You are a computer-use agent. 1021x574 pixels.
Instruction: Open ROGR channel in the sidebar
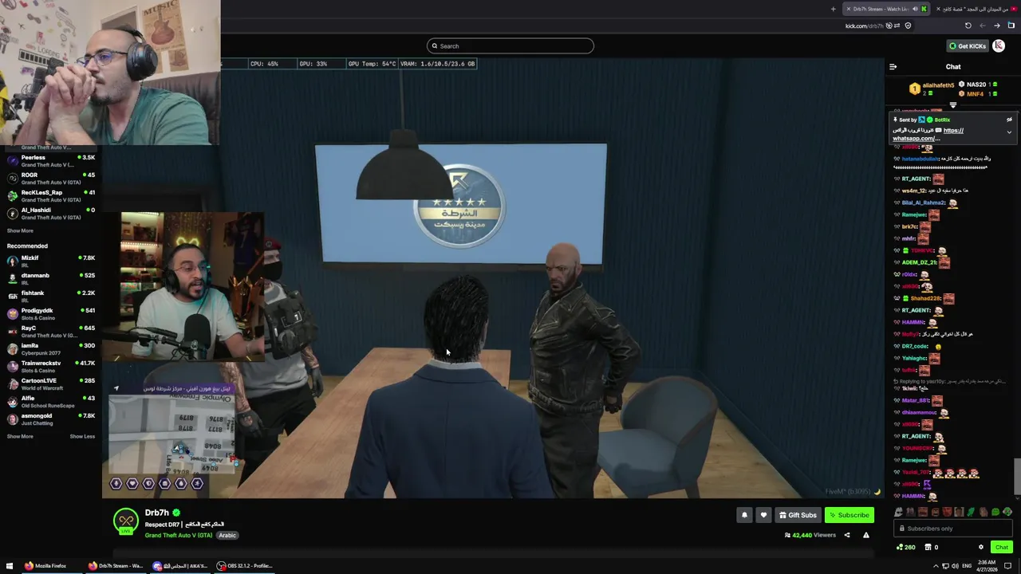(x=51, y=178)
